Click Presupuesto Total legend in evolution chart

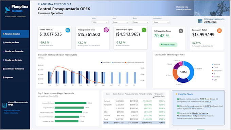[x=118, y=62]
